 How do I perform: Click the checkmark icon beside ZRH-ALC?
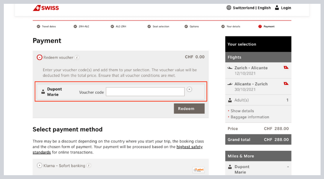[x=75, y=26]
